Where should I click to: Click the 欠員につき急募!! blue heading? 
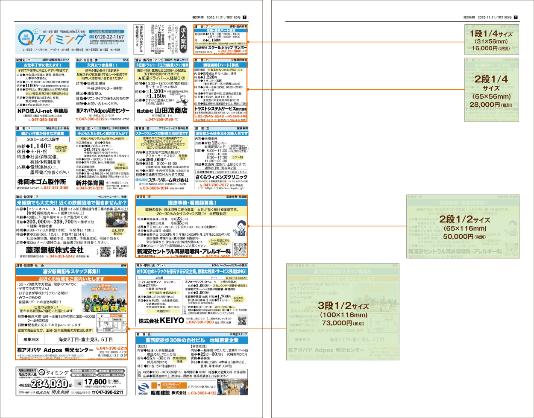point(102,65)
